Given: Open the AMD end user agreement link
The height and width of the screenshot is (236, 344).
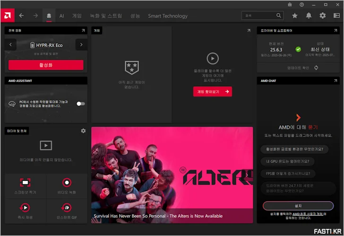Looking at the screenshot, I should [x=308, y=214].
